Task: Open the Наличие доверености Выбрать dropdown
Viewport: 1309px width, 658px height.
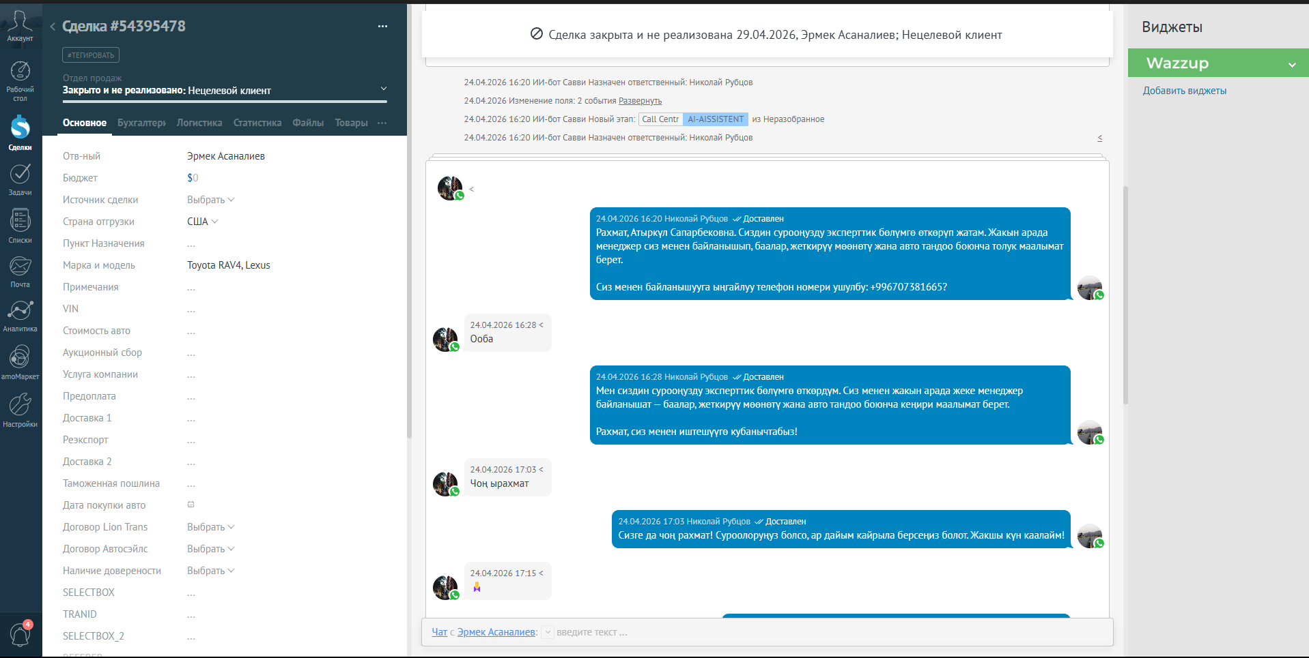Action: pyautogui.click(x=210, y=571)
